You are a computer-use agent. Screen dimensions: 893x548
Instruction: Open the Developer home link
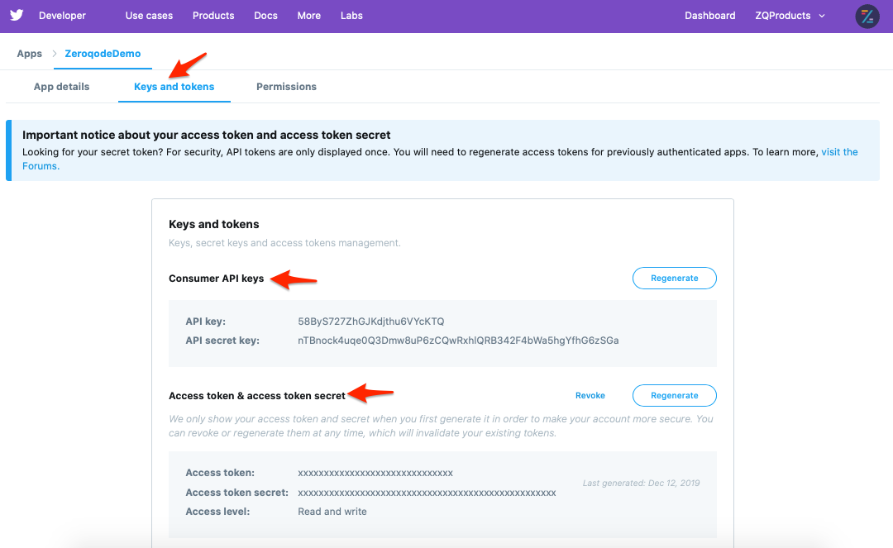(62, 16)
